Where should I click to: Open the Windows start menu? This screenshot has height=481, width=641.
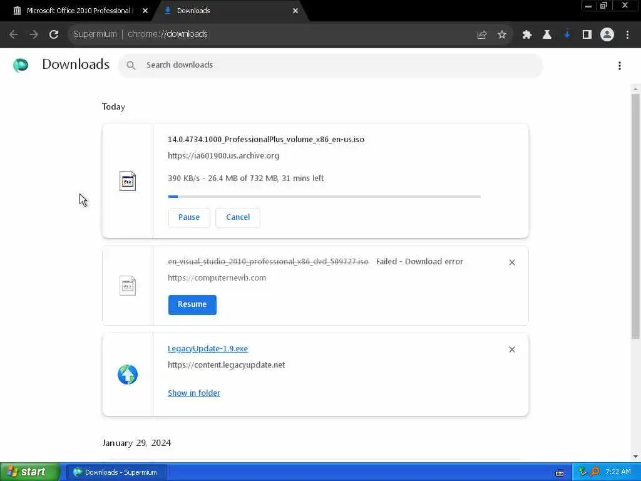[30, 472]
